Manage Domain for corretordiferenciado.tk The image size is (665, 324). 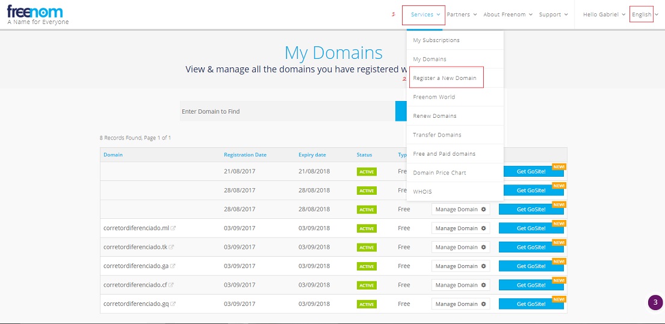pyautogui.click(x=460, y=247)
